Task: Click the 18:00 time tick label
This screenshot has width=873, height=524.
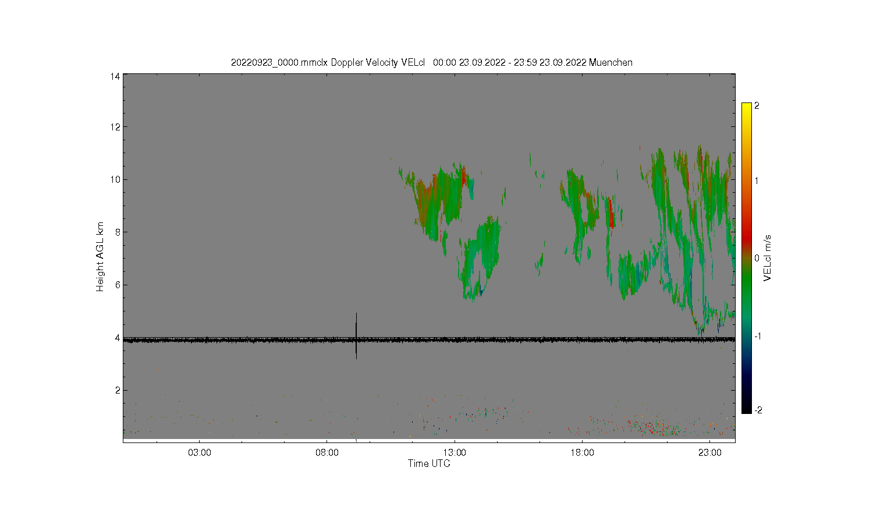Action: (582, 452)
